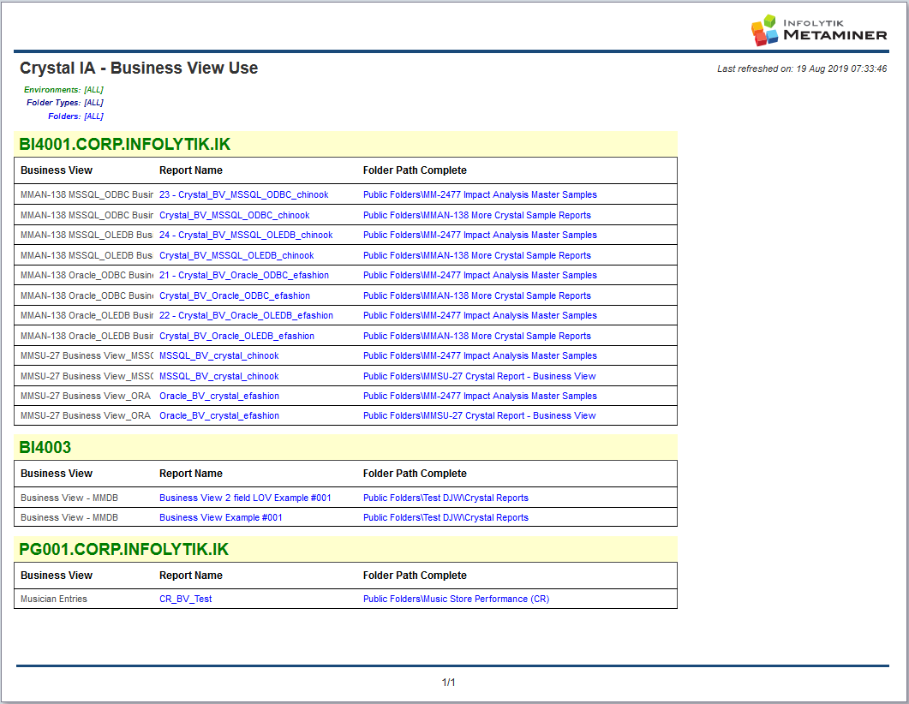Follow the folder path for report 22 - Crystal_BV_Oracle_OLEDB_efashion
The height and width of the screenshot is (704, 909).
[480, 315]
